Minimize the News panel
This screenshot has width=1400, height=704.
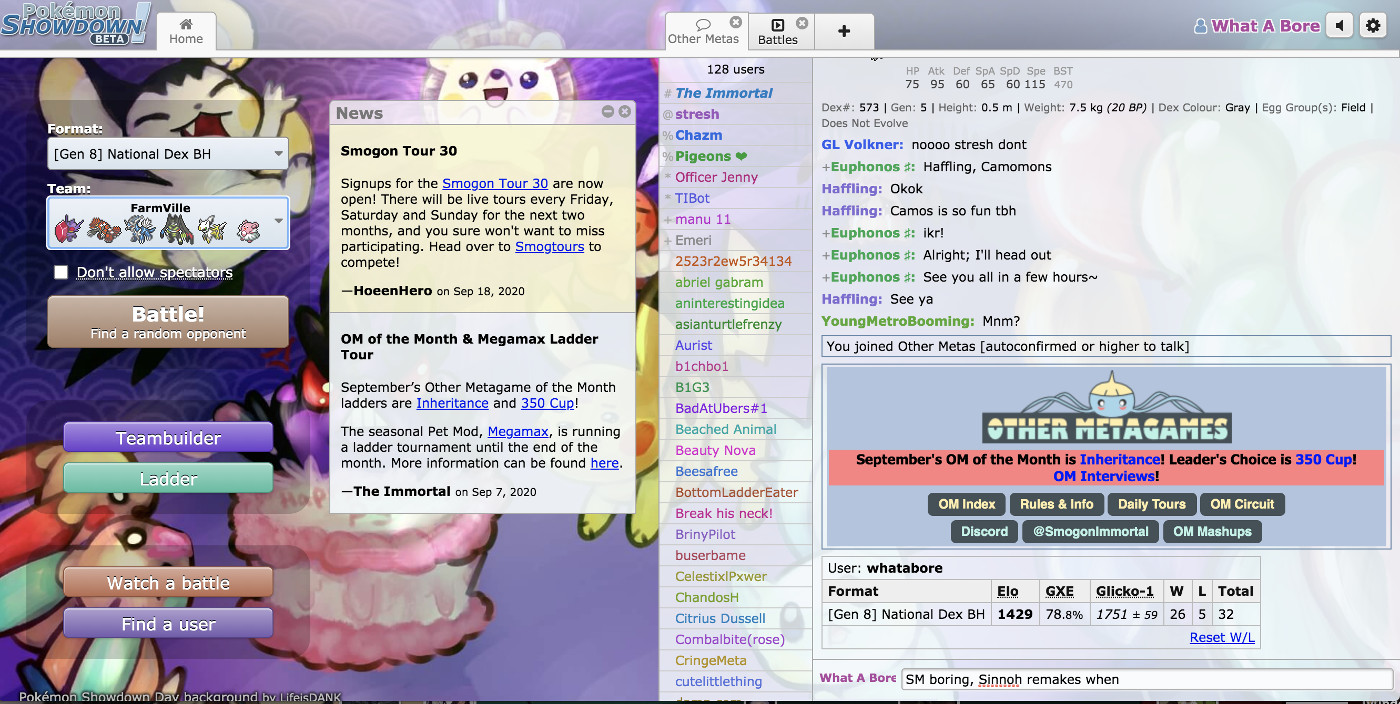point(607,111)
